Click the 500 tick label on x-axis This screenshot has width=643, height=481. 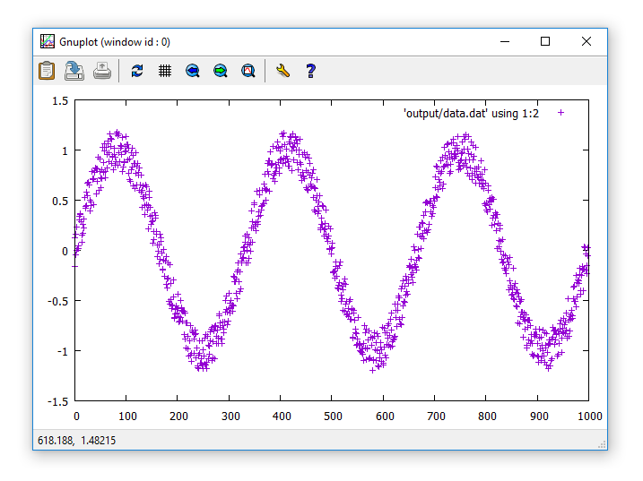[x=333, y=417]
